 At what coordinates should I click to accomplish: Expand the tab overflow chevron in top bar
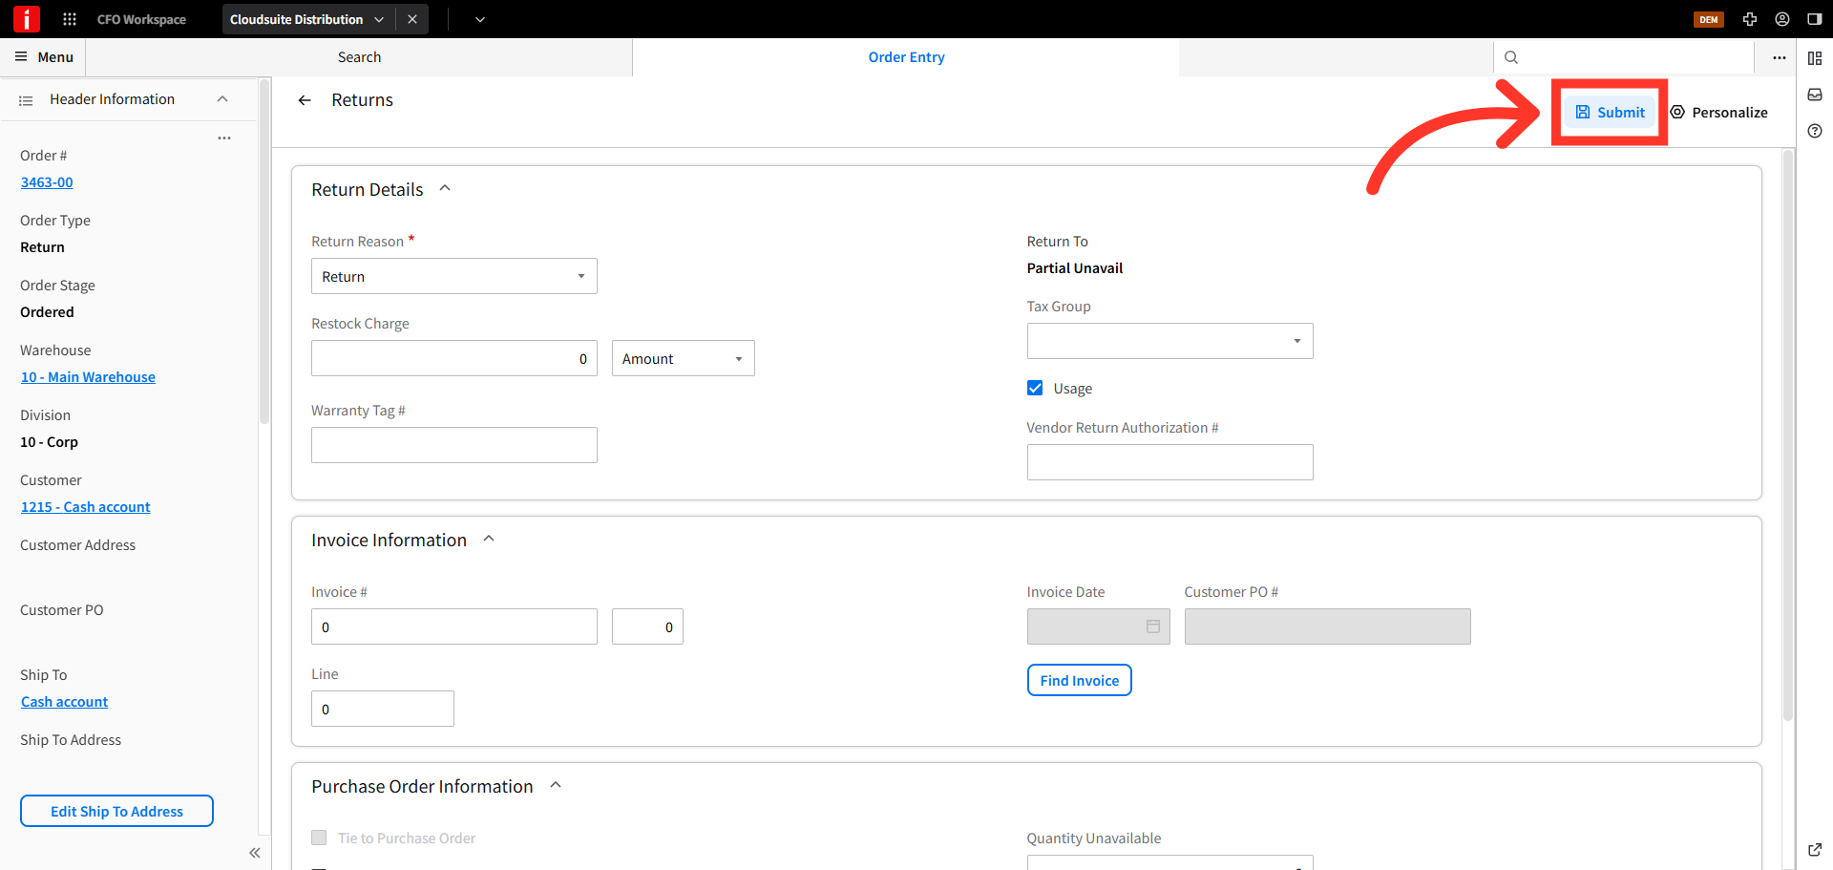tap(480, 19)
